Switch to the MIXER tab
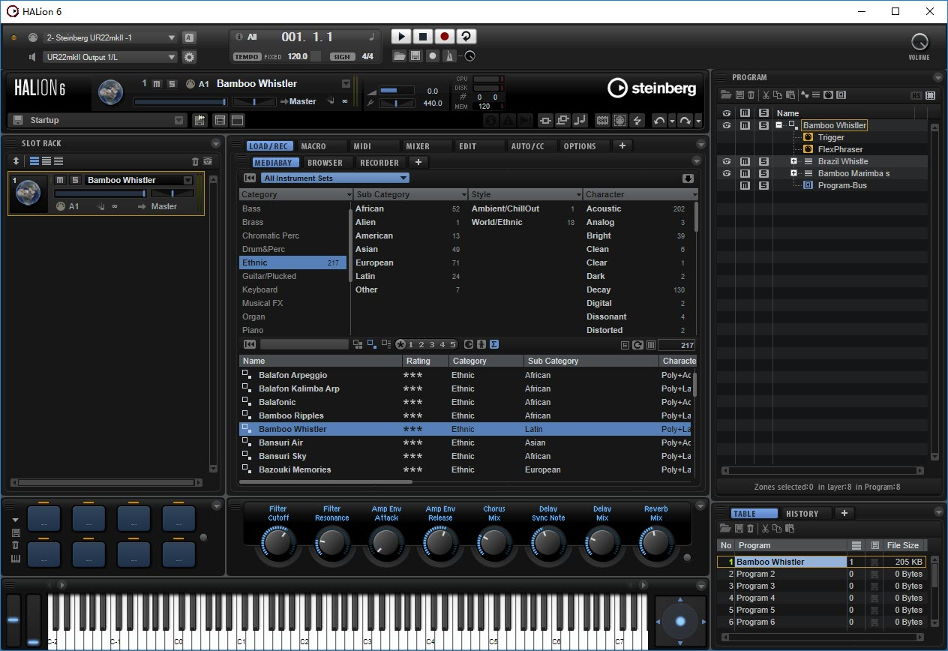Image resolution: width=948 pixels, height=651 pixels. tap(418, 146)
